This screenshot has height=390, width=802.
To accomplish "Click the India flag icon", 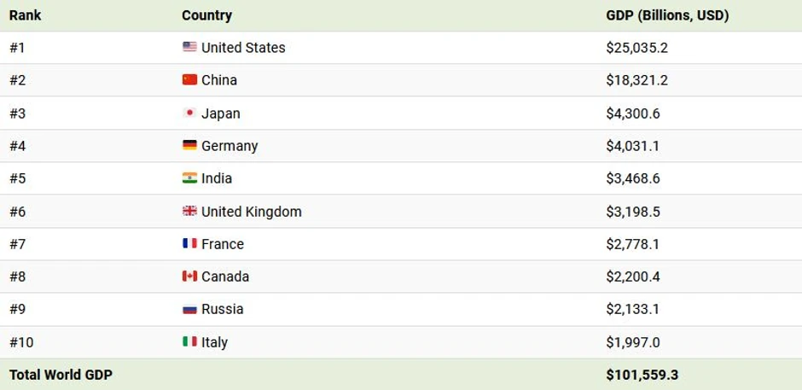I will pos(189,178).
